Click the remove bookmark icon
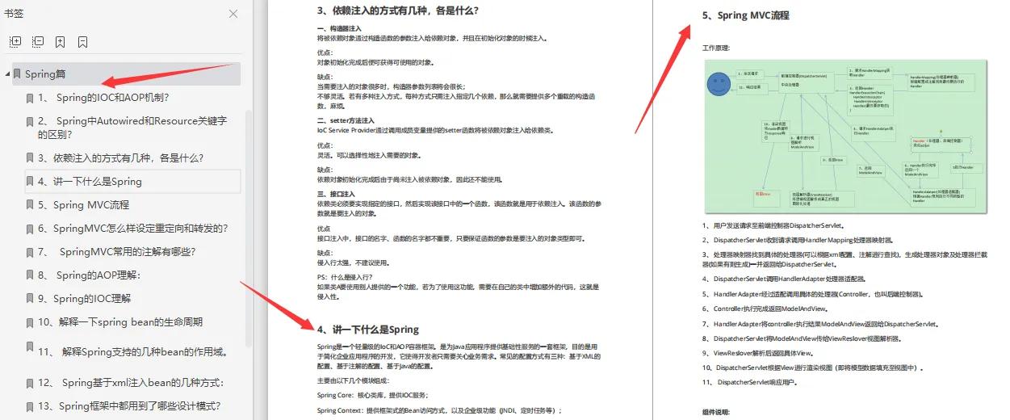 click(x=82, y=41)
